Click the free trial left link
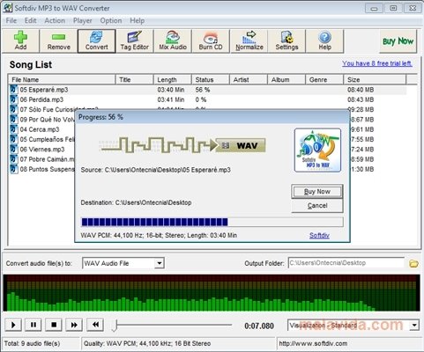The width and height of the screenshot is (424, 352). [x=377, y=63]
